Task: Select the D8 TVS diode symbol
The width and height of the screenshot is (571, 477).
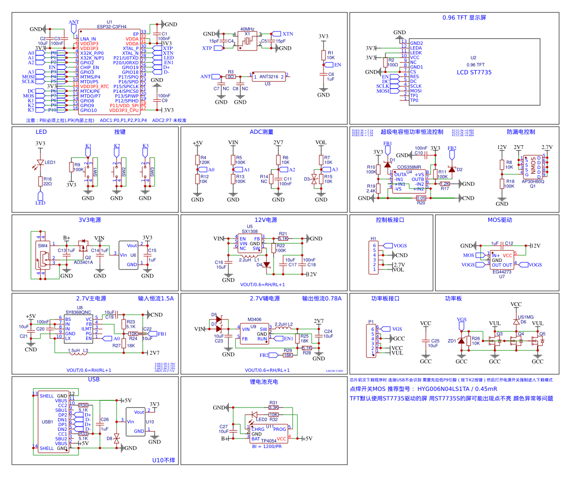Action: click(116, 438)
